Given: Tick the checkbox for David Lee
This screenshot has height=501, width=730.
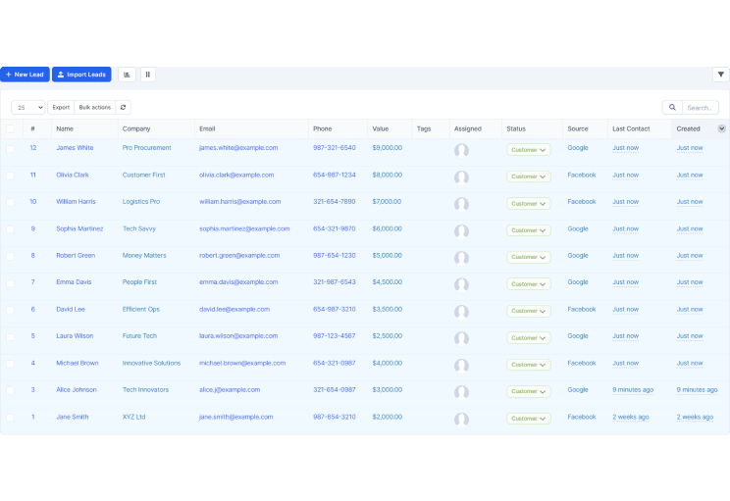Looking at the screenshot, I should point(10,310).
